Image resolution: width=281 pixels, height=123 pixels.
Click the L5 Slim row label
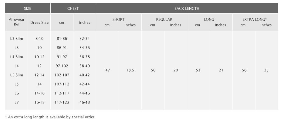point(16,75)
